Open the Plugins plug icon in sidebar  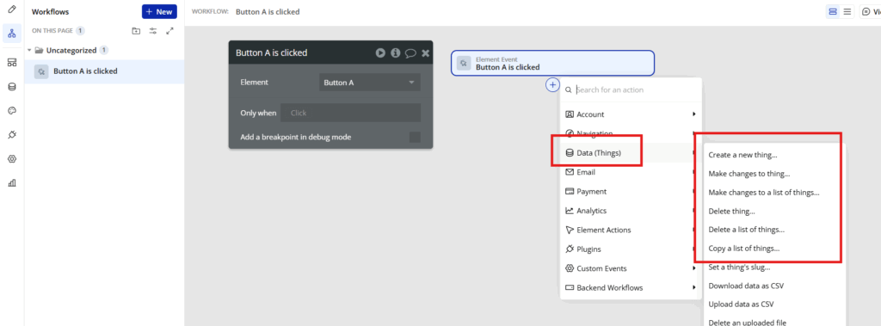pos(12,135)
